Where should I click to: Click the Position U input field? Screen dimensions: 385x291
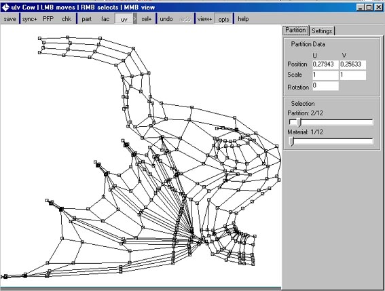(x=325, y=64)
